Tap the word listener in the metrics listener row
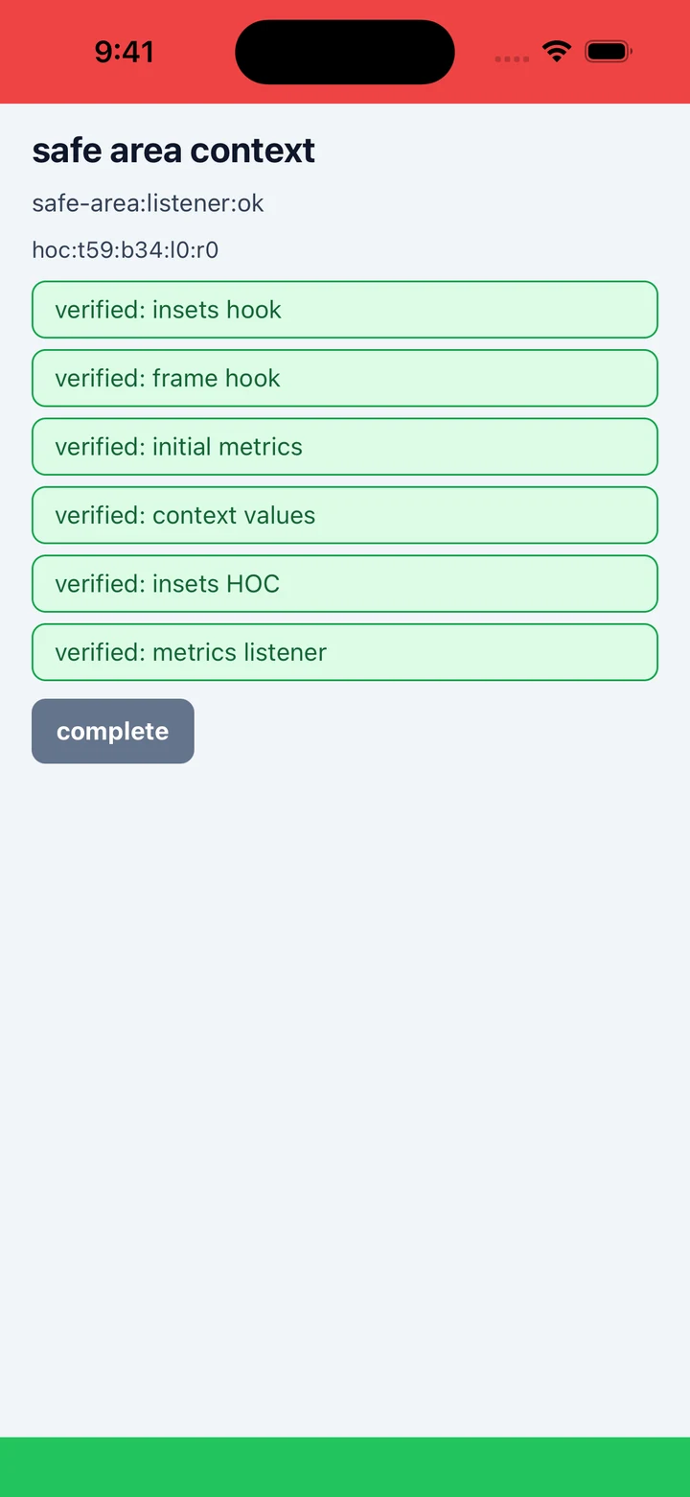The height and width of the screenshot is (1497, 690). point(285,652)
